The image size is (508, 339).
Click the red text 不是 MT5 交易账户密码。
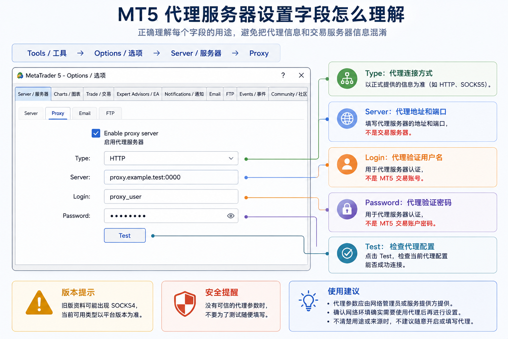(x=401, y=223)
